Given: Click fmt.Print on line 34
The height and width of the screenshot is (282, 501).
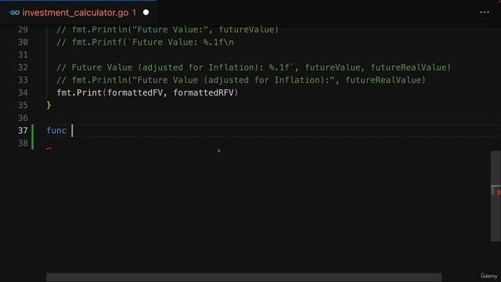Looking at the screenshot, I should click(x=79, y=92).
